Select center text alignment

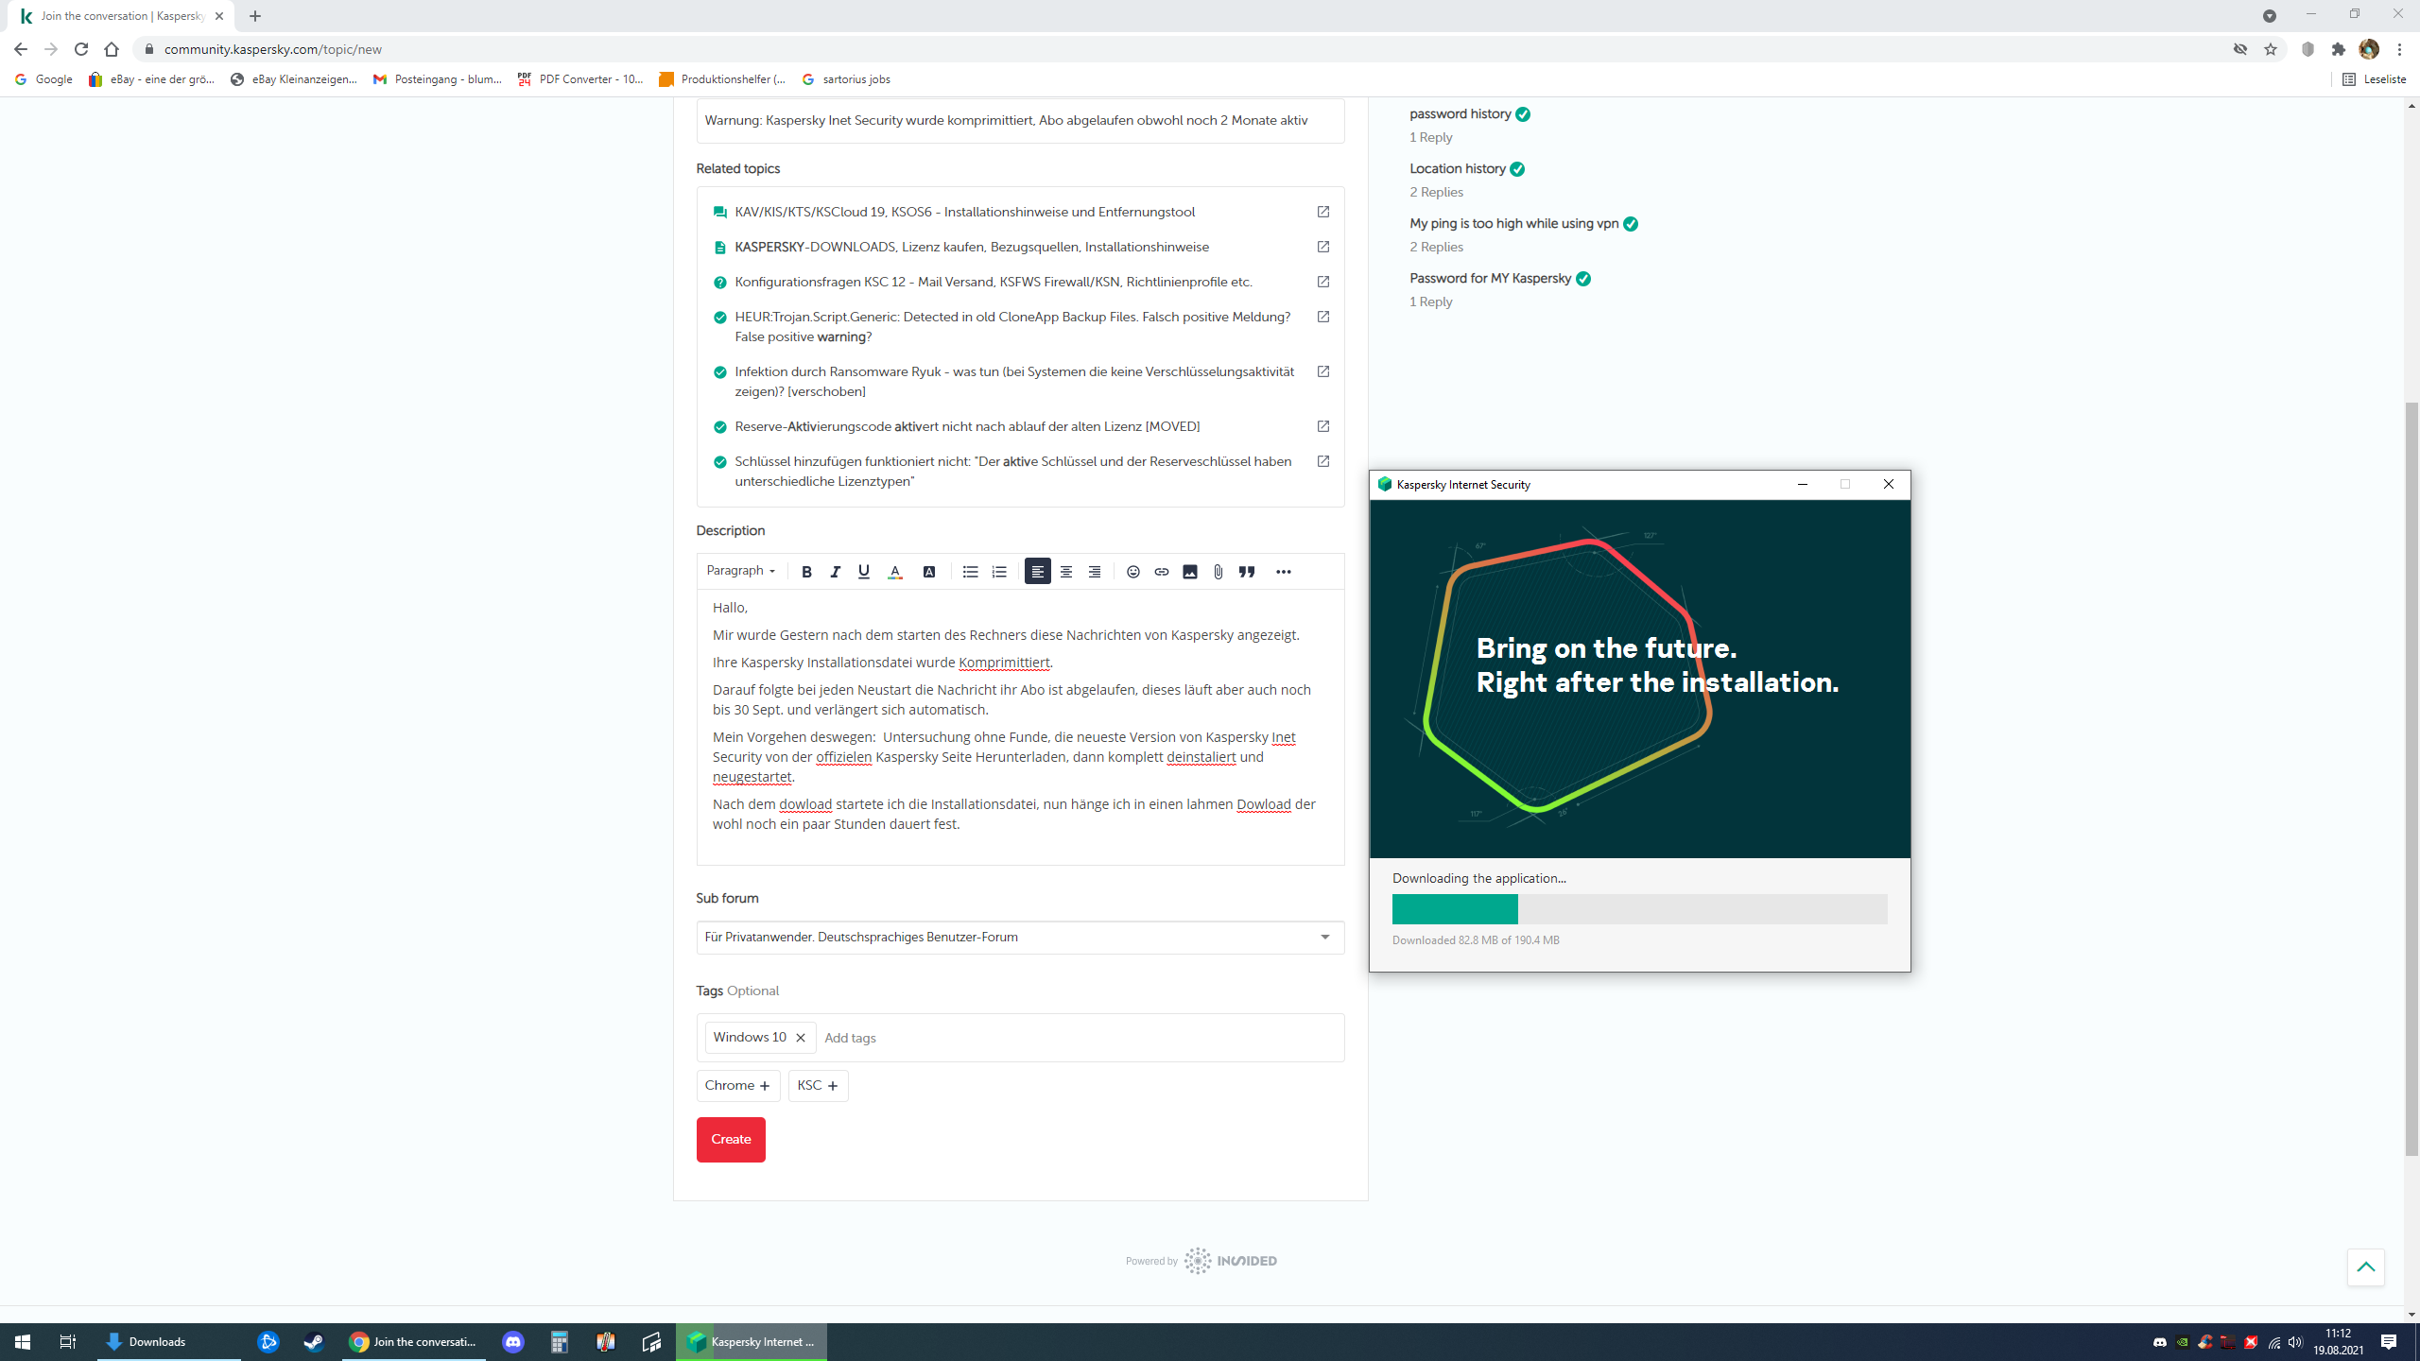point(1065,572)
